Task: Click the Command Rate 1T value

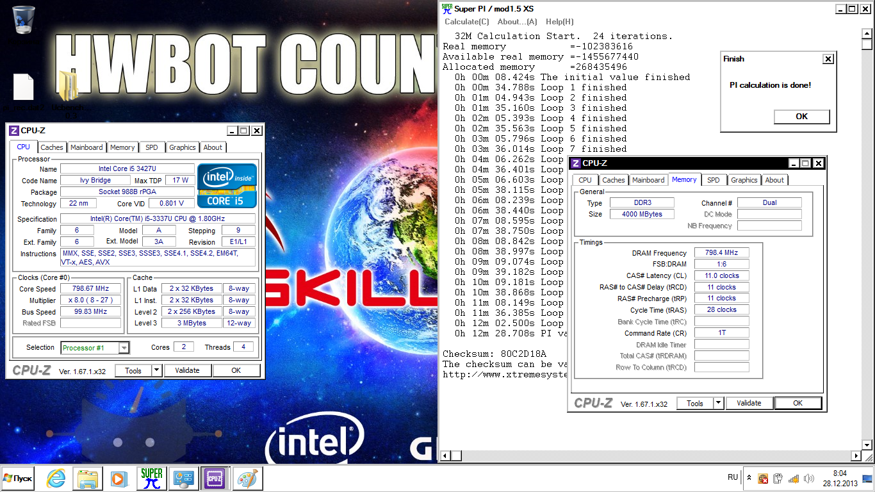Action: pyautogui.click(x=721, y=334)
